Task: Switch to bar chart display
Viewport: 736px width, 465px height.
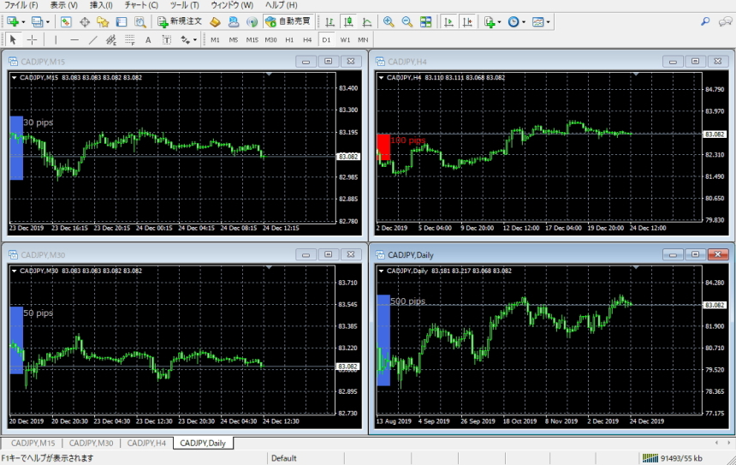Action: (x=330, y=21)
